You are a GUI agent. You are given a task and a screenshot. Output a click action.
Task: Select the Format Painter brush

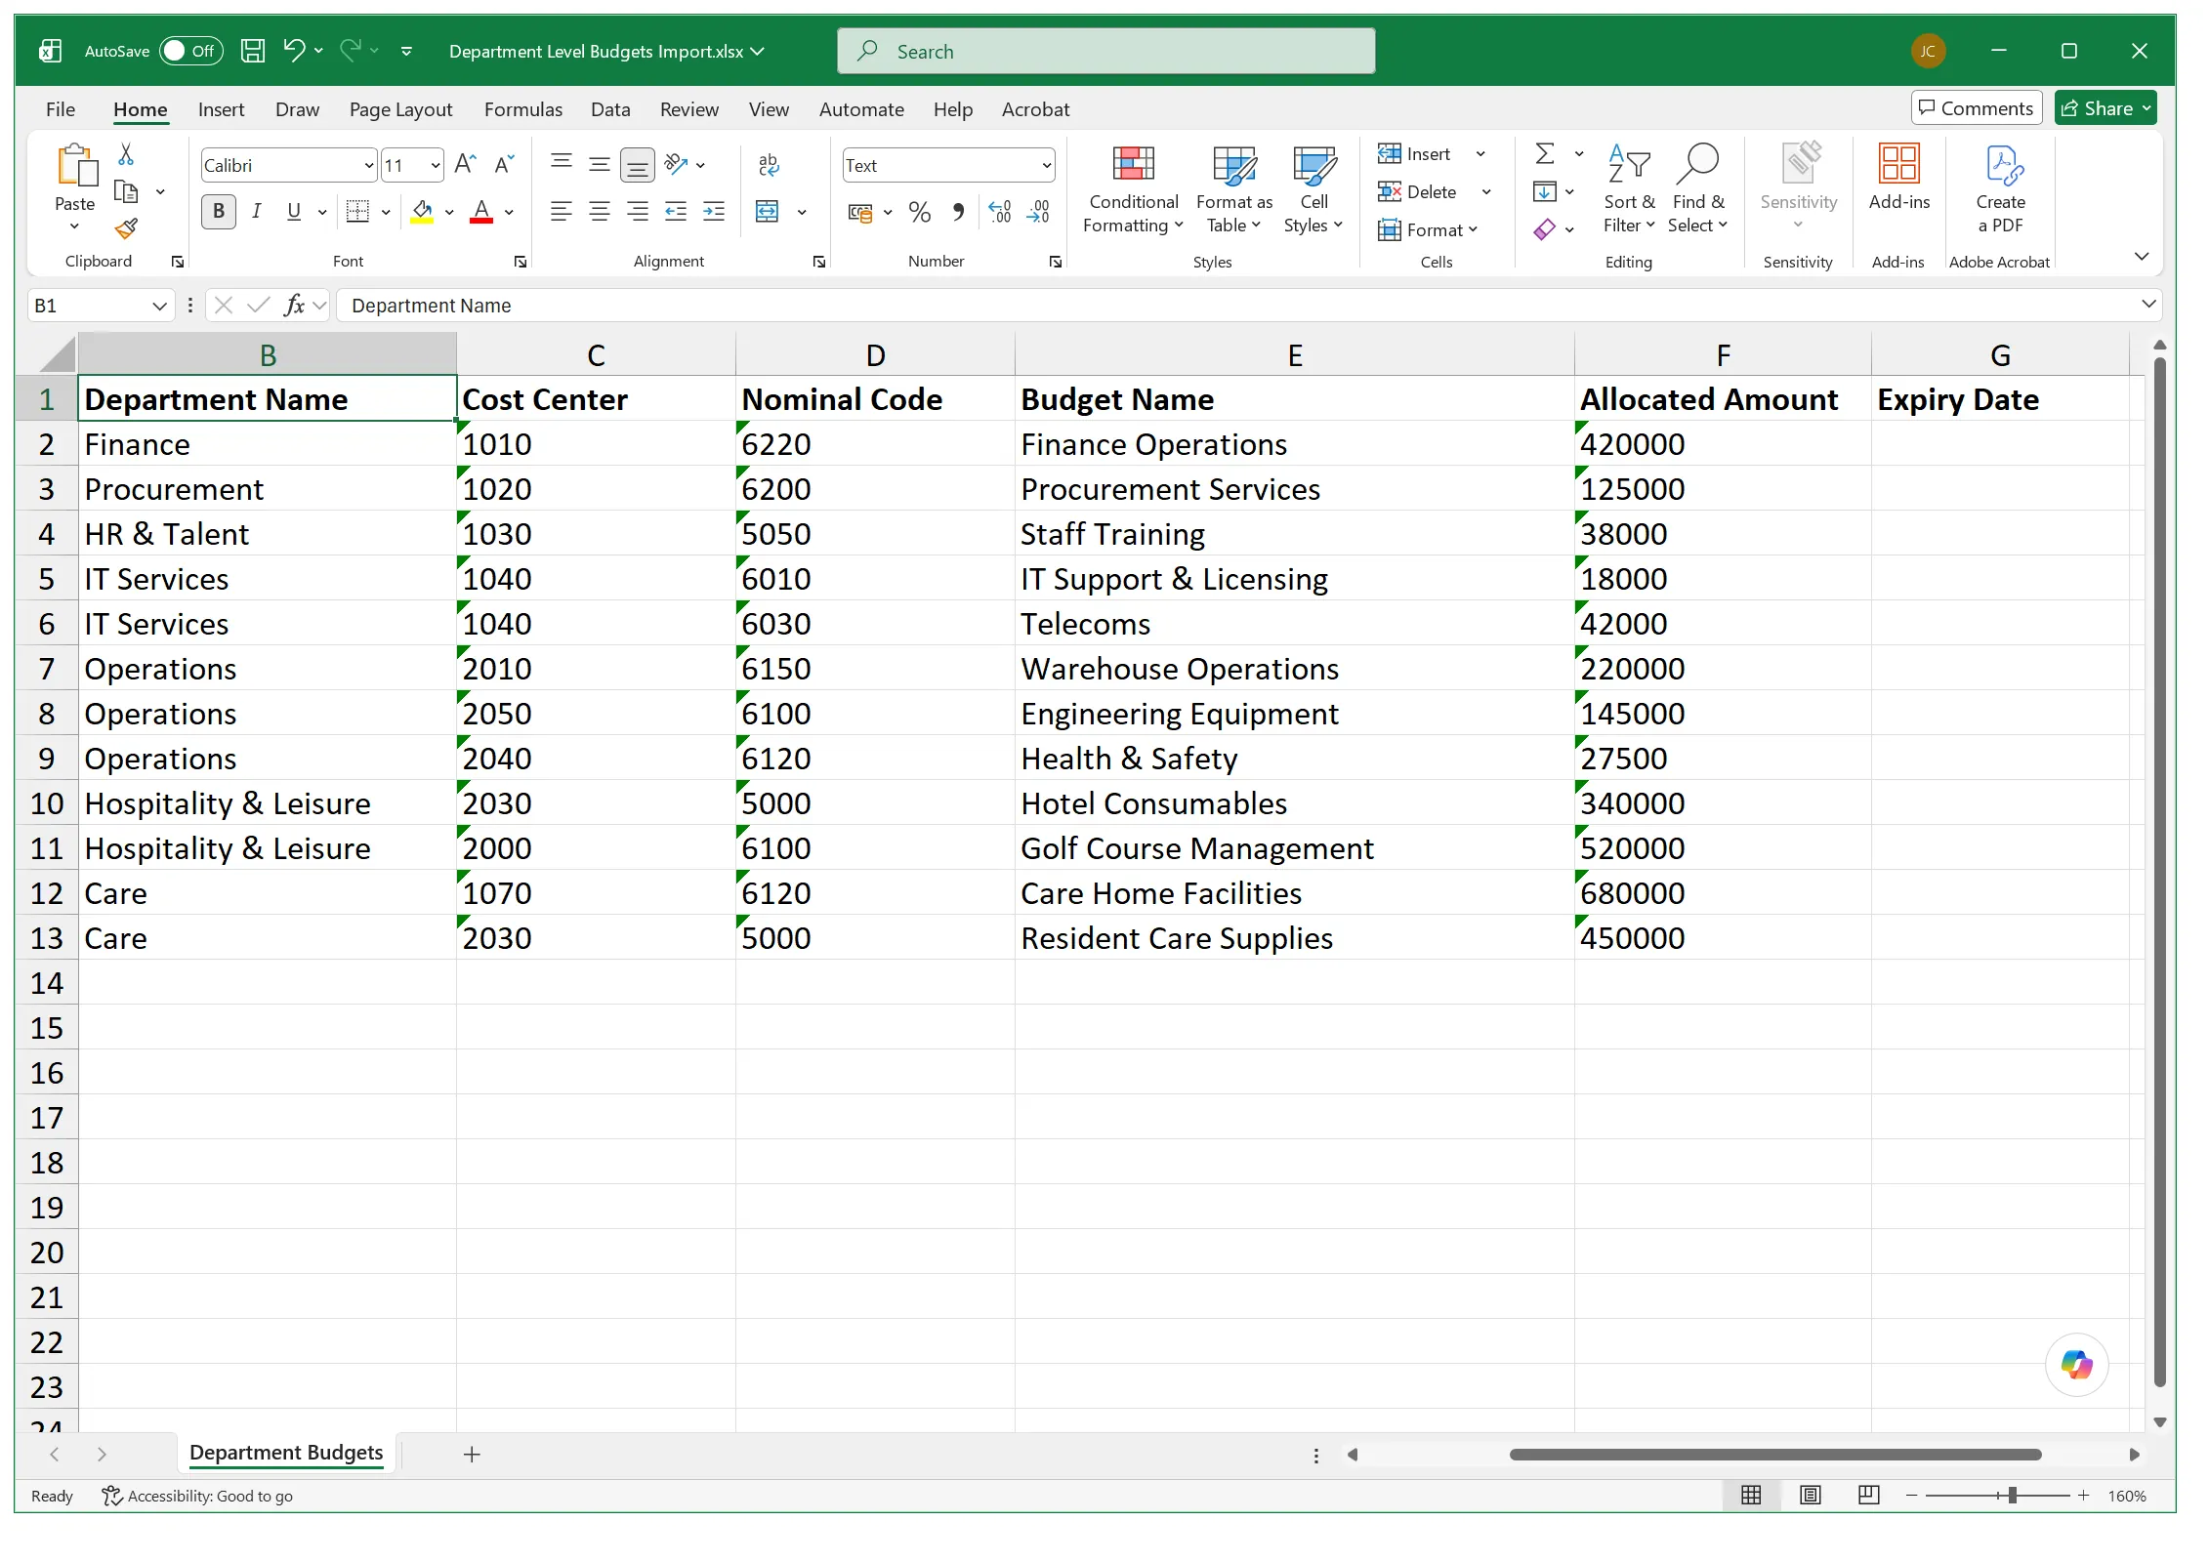click(126, 229)
